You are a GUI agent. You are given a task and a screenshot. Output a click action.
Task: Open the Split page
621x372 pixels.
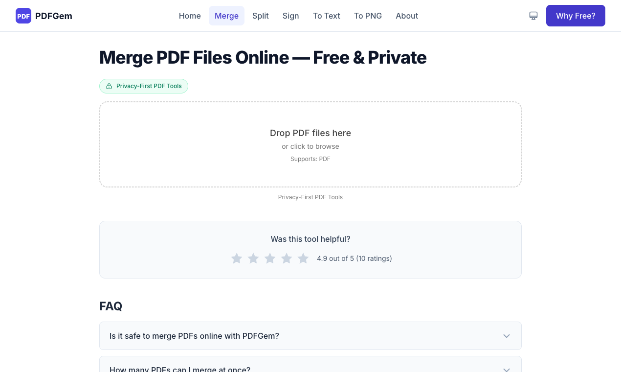(260, 16)
